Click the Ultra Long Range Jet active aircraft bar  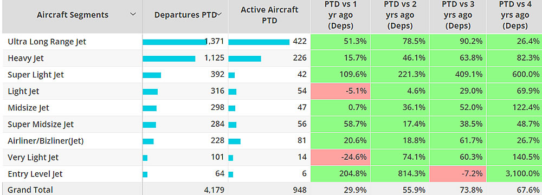tap(259, 42)
